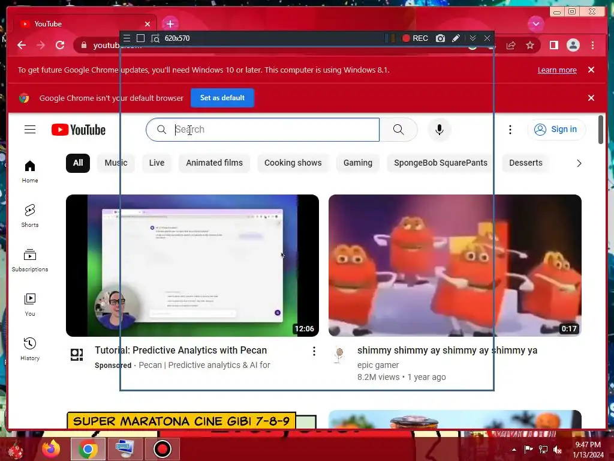This screenshot has width=614, height=461.
Task: Open a new tab with plus button
Action: tap(170, 24)
